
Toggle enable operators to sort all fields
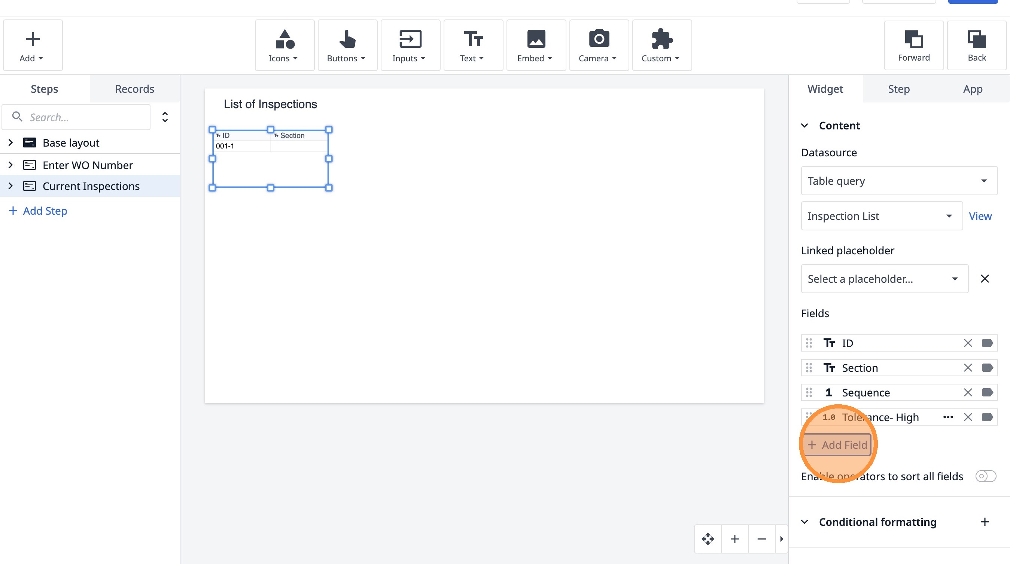[x=985, y=476]
